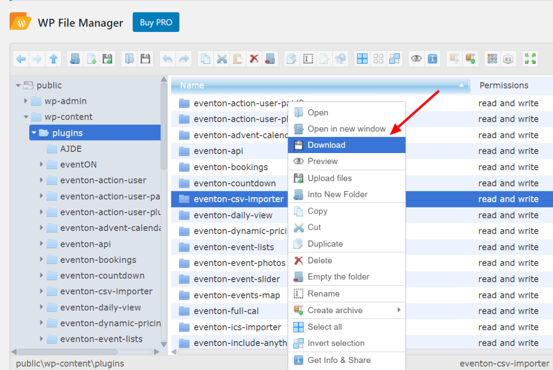Click the Forward navigation arrow in toolbar
This screenshot has height=370, width=553.
[37, 58]
